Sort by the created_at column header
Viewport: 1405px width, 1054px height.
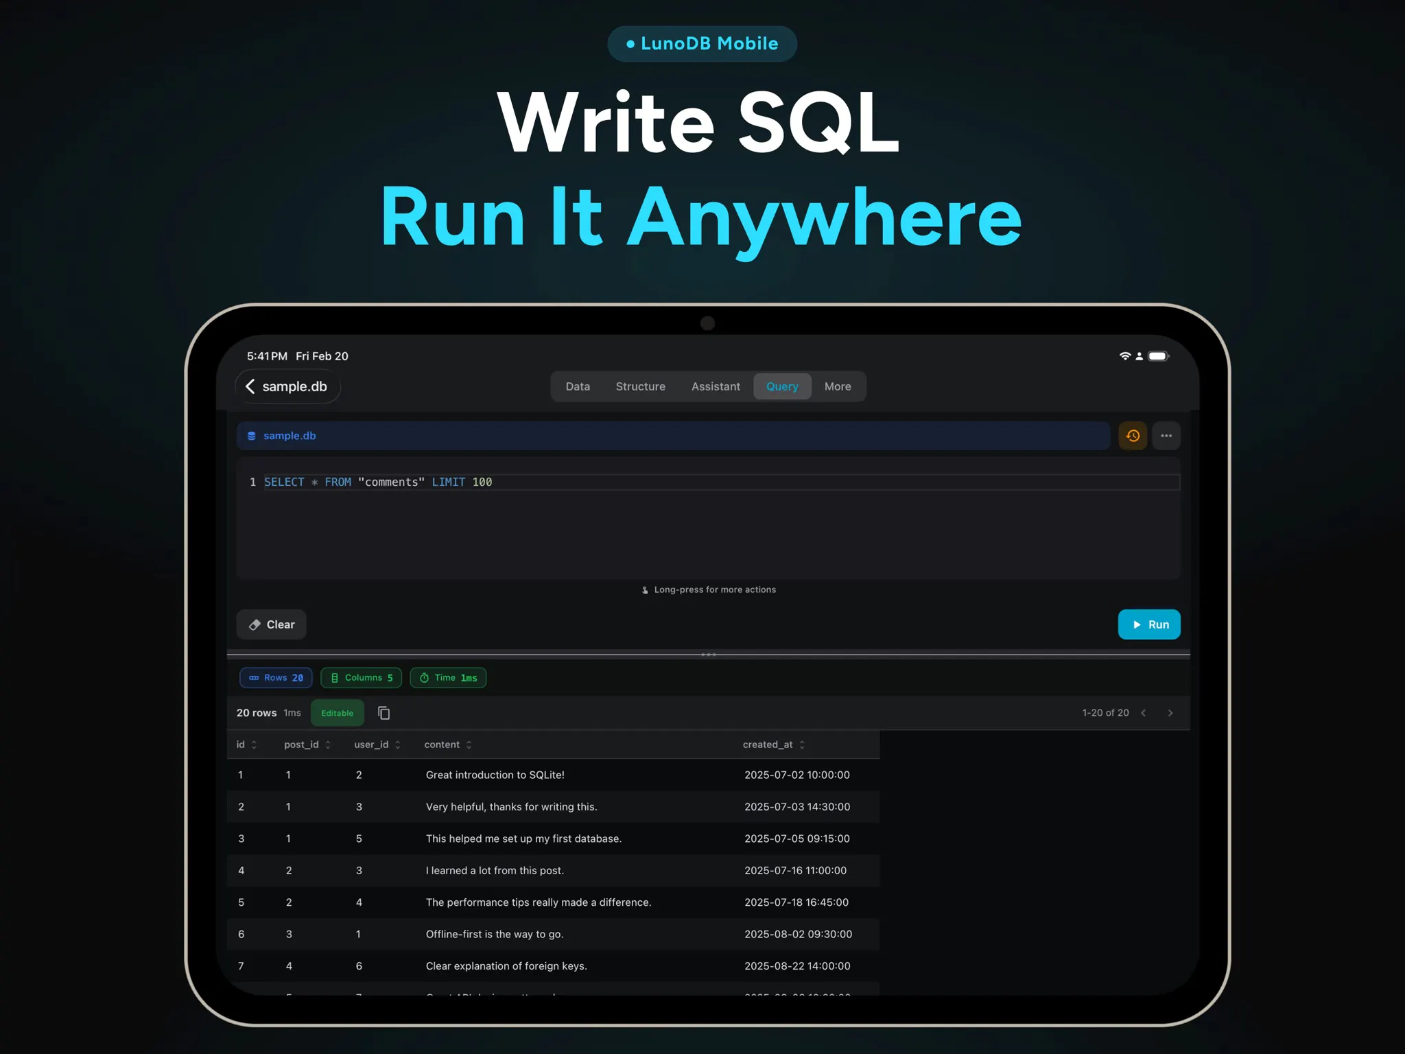coord(774,745)
